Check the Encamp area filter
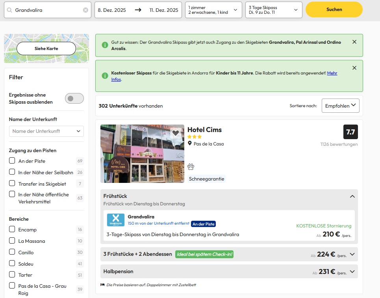This screenshot has width=380, height=298. tap(12, 229)
